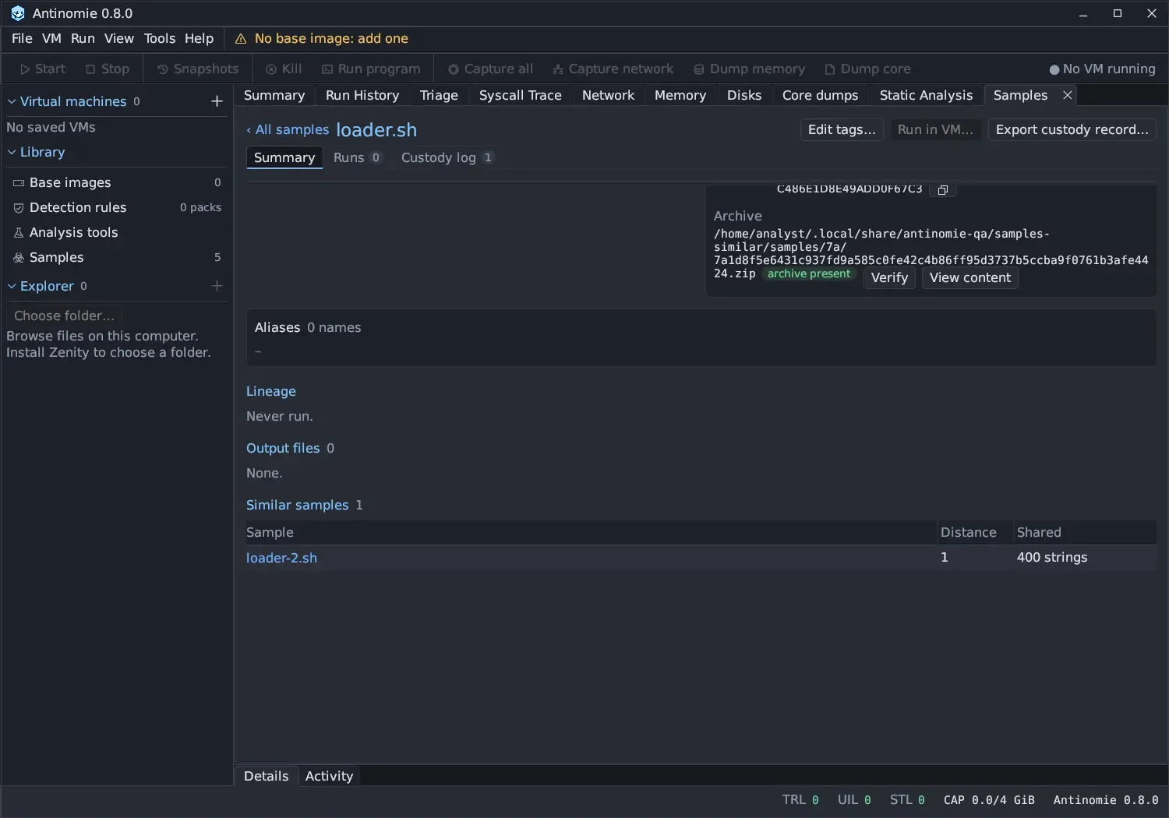
Task: Click the warning icon beside No base image
Action: [x=241, y=39]
